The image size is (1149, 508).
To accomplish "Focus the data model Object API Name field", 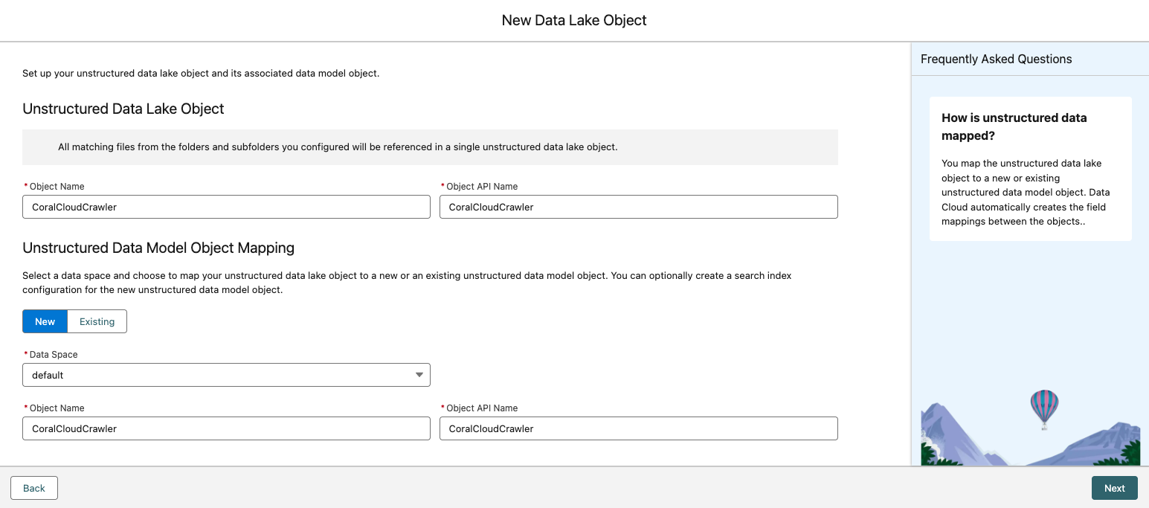I will click(x=638, y=428).
